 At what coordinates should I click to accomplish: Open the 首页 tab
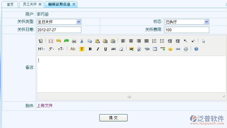click(x=10, y=5)
